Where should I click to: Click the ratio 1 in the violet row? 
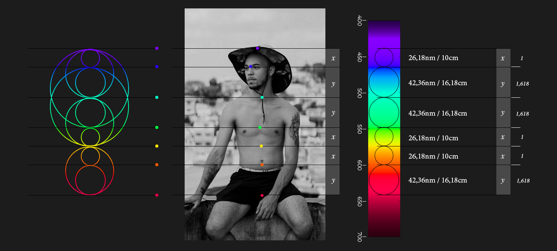pyautogui.click(x=522, y=59)
